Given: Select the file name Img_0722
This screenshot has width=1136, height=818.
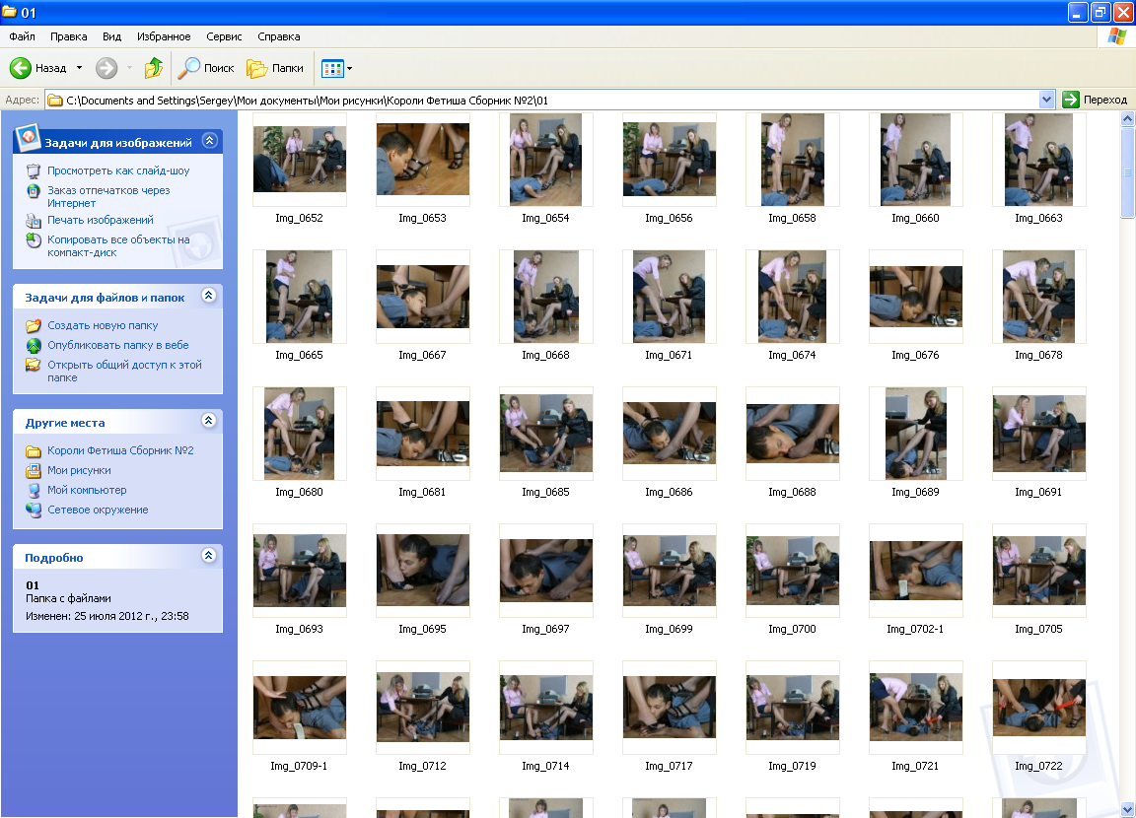Looking at the screenshot, I should [1038, 766].
